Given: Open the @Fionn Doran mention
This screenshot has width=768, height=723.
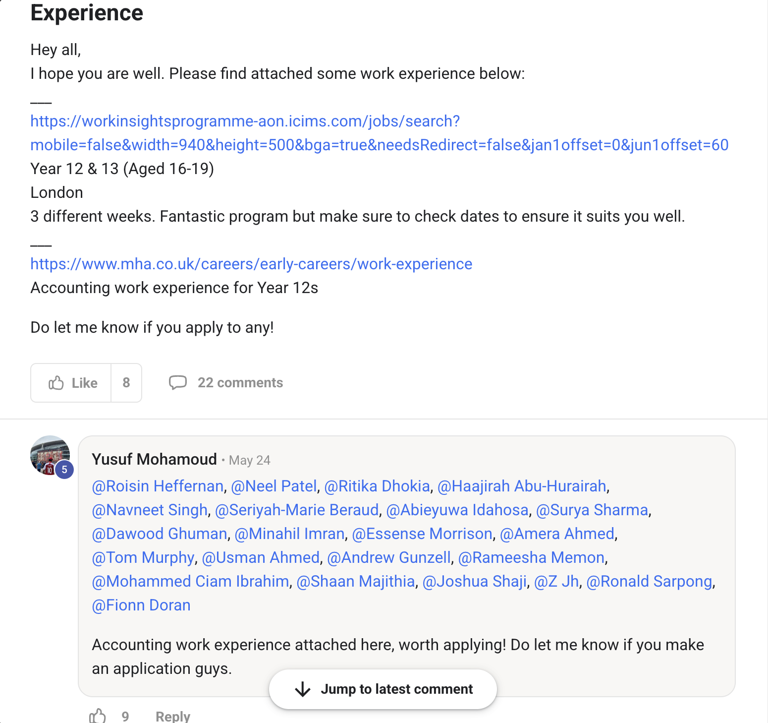Looking at the screenshot, I should [x=141, y=605].
